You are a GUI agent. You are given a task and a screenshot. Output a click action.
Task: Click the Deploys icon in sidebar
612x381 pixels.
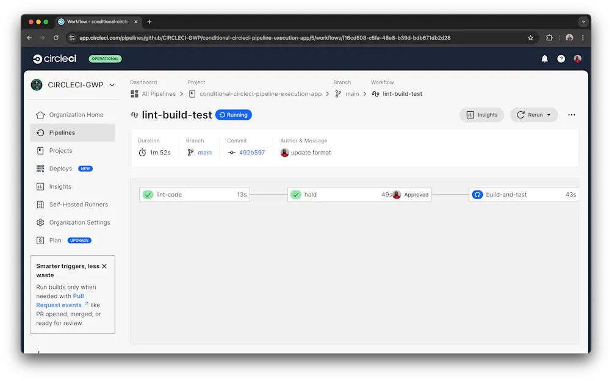pos(40,169)
